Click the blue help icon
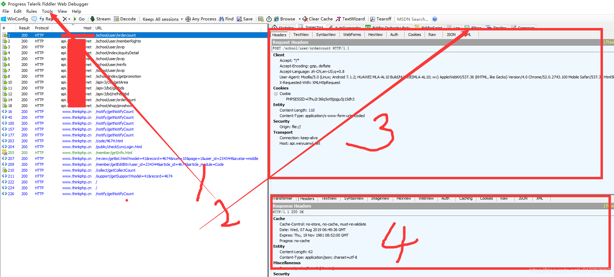 pos(435,19)
